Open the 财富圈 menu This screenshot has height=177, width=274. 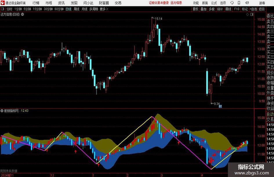(104, 3)
